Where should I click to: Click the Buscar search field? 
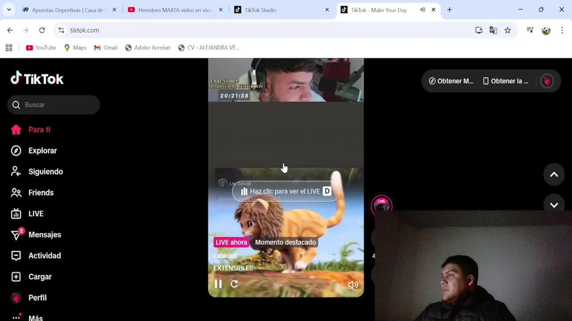pos(54,105)
